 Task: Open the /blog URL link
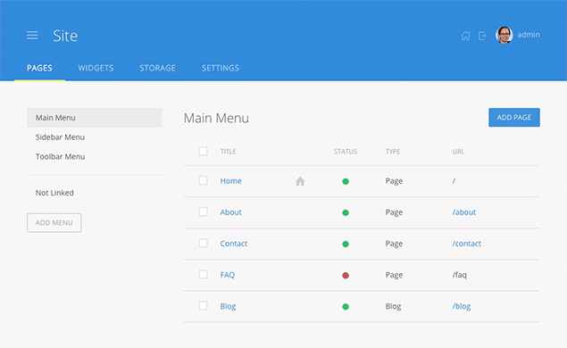pos(462,306)
